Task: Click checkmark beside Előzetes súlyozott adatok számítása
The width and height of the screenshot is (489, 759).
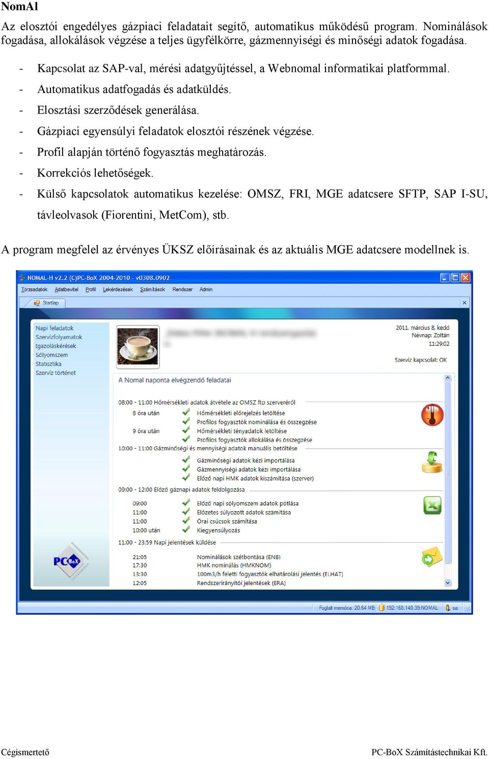Action: coord(186,512)
